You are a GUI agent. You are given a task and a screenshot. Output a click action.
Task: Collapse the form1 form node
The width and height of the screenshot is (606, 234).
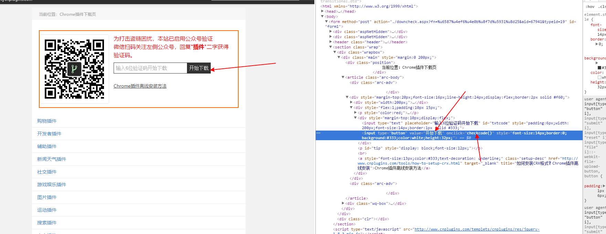click(326, 22)
